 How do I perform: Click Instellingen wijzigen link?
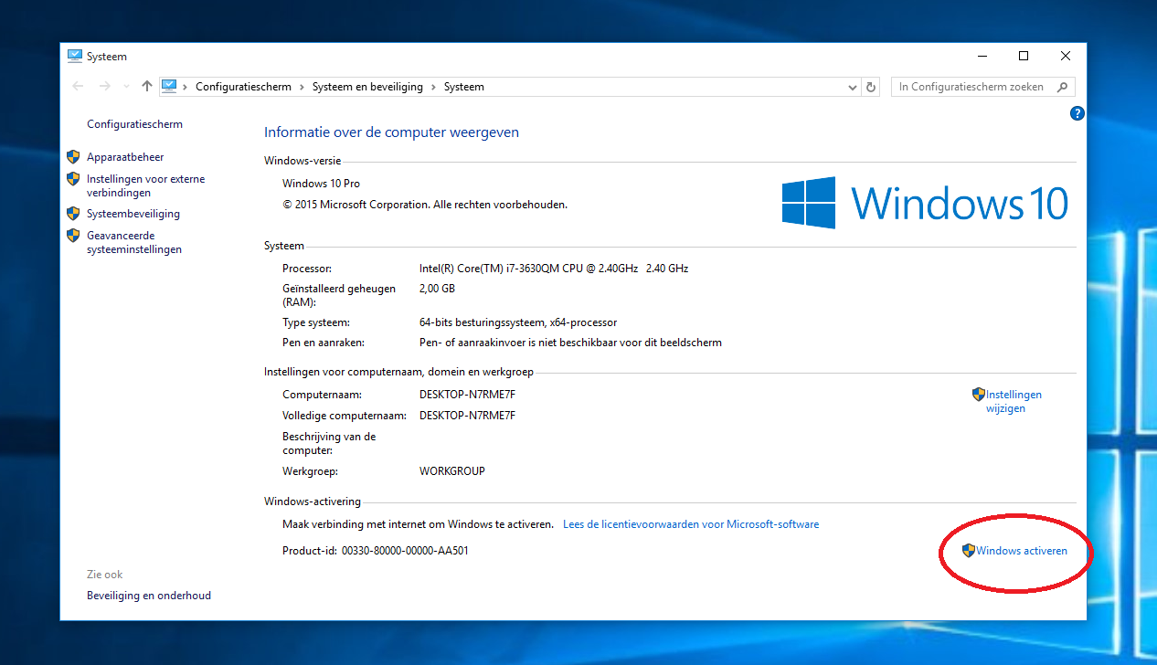[x=1014, y=401]
